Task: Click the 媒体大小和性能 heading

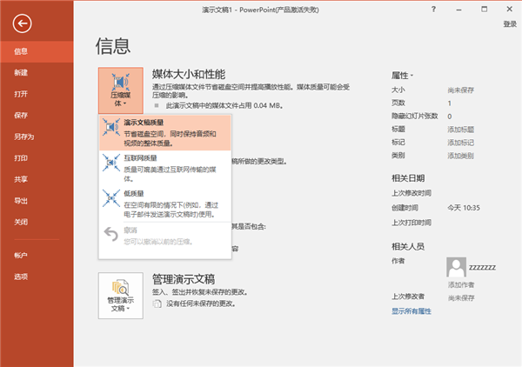Action: click(189, 74)
